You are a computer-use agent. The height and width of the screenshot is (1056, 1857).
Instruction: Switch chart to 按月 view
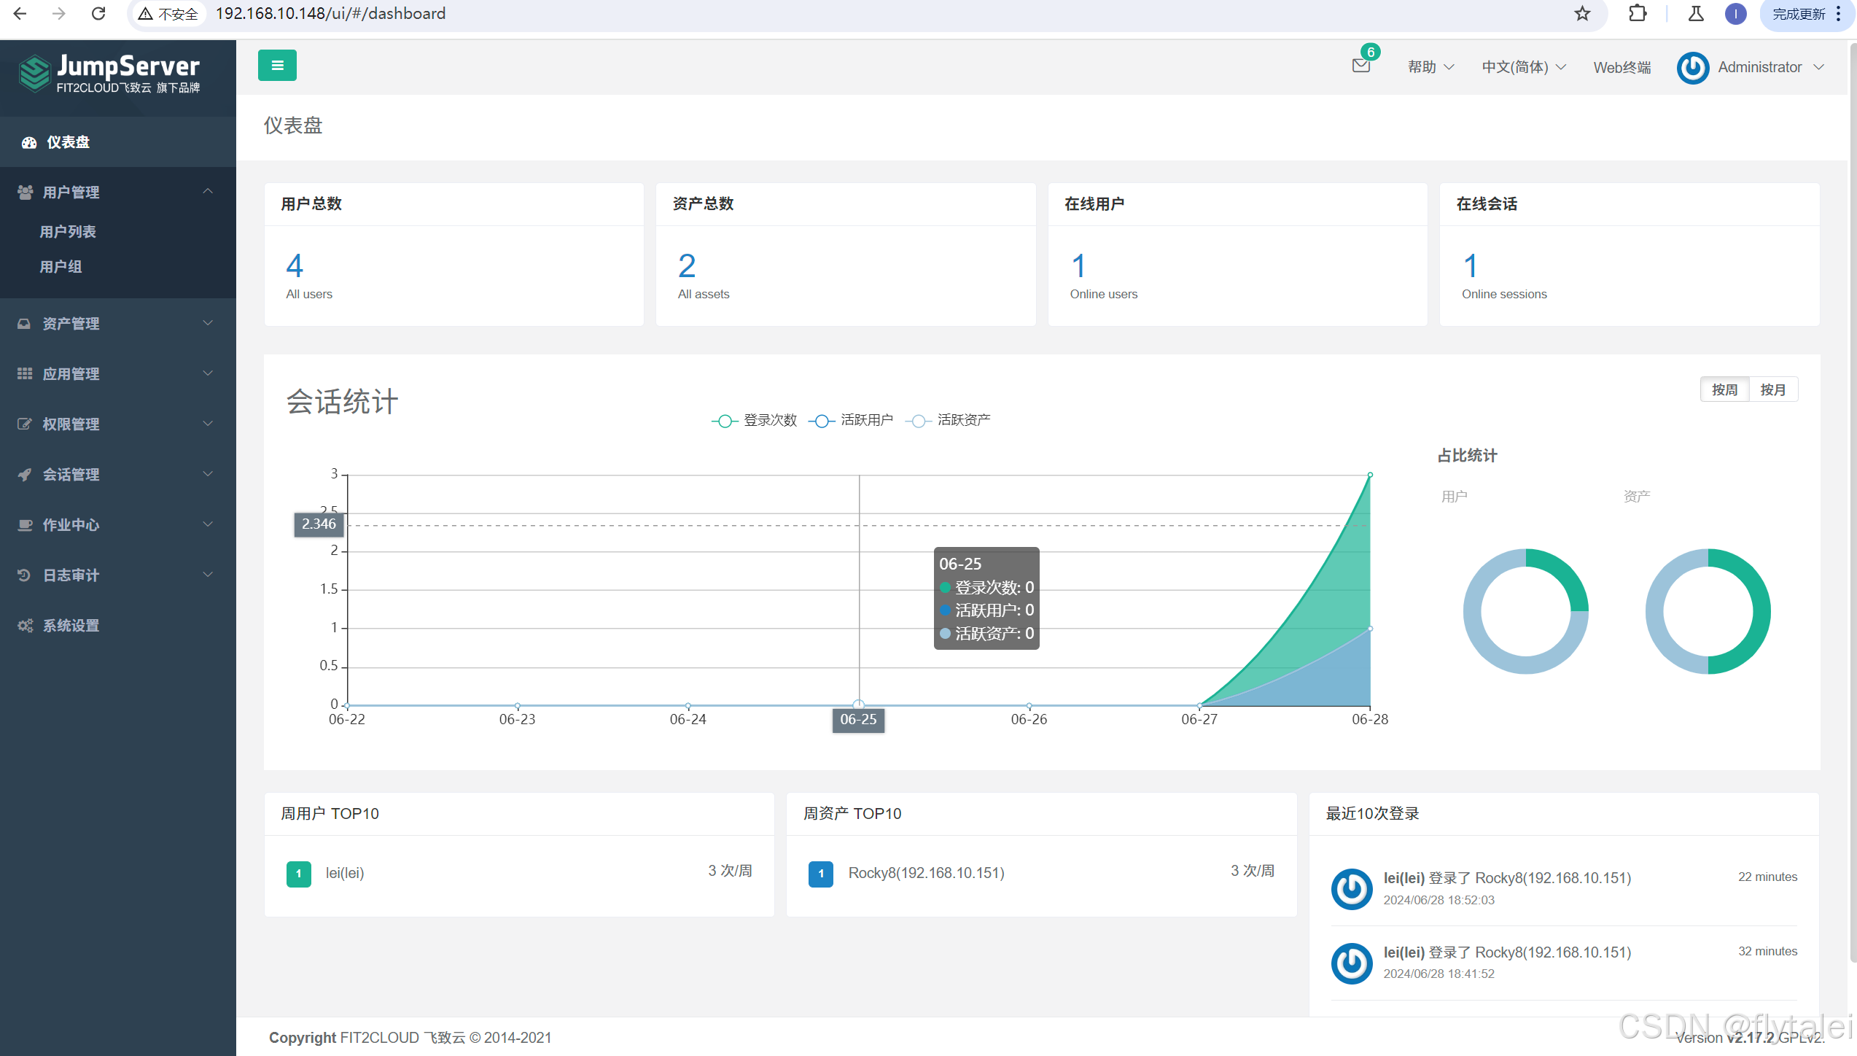pos(1772,389)
